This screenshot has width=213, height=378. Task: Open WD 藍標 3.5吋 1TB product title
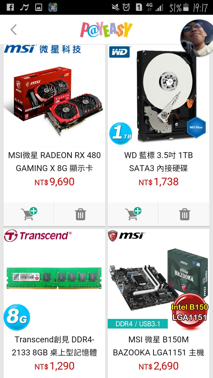[159, 162]
